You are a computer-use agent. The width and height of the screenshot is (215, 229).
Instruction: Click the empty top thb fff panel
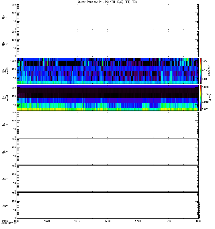coord(107,17)
